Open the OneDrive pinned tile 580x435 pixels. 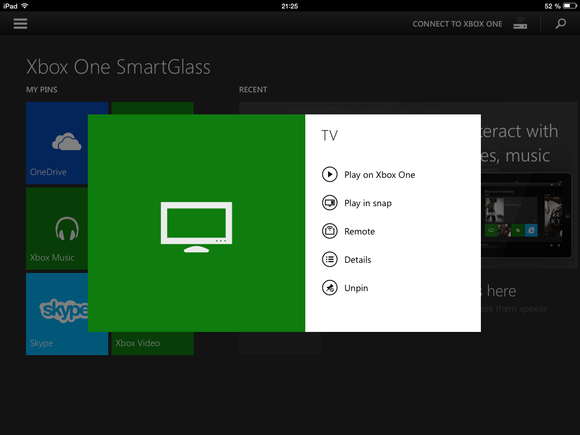tap(57, 143)
